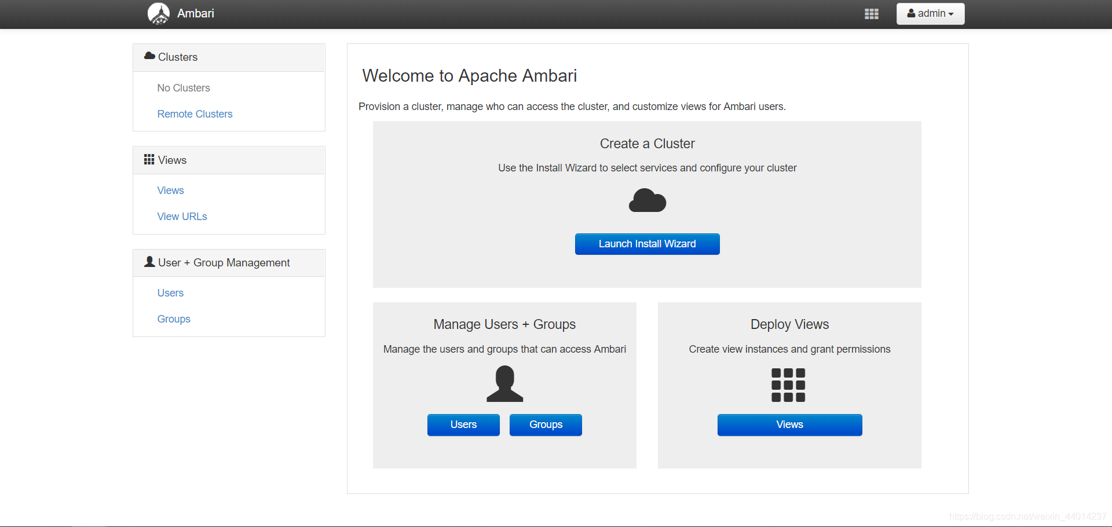Click the Ambari title text in header

coord(196,13)
